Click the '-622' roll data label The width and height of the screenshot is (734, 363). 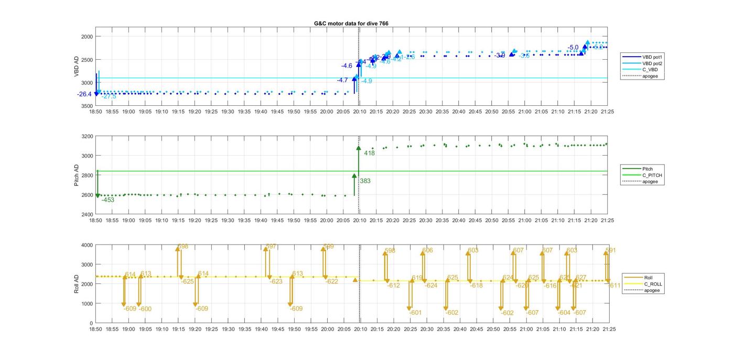[x=332, y=281]
